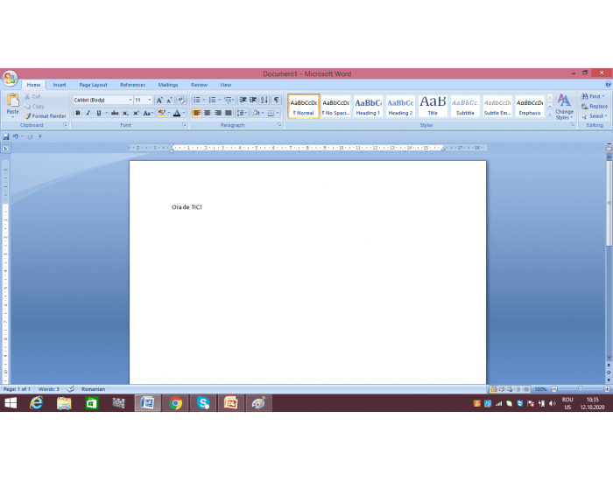Viewport: 613px width, 481px height.
Task: Apply strikethrough formatting
Action: [115, 113]
